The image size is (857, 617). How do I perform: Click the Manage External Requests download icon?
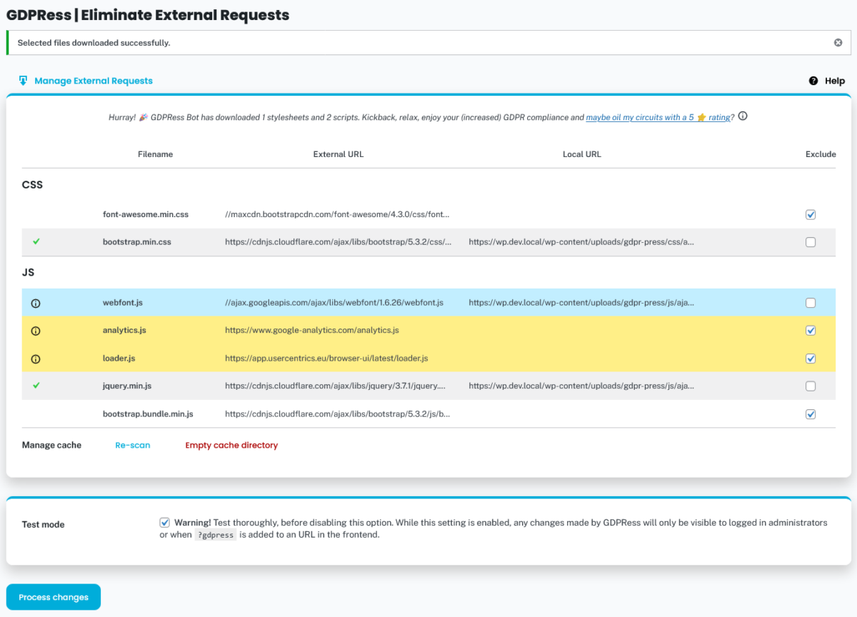(23, 81)
